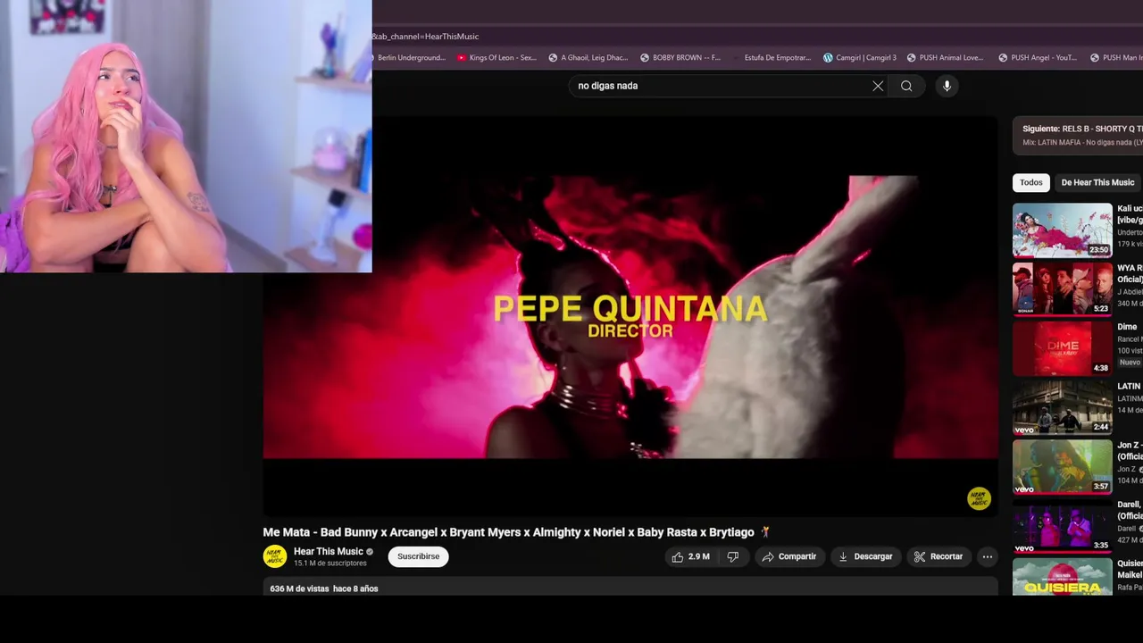1143x643 pixels.
Task: Open the PUSH Angel YouTube bookmark
Action: 1039,57
